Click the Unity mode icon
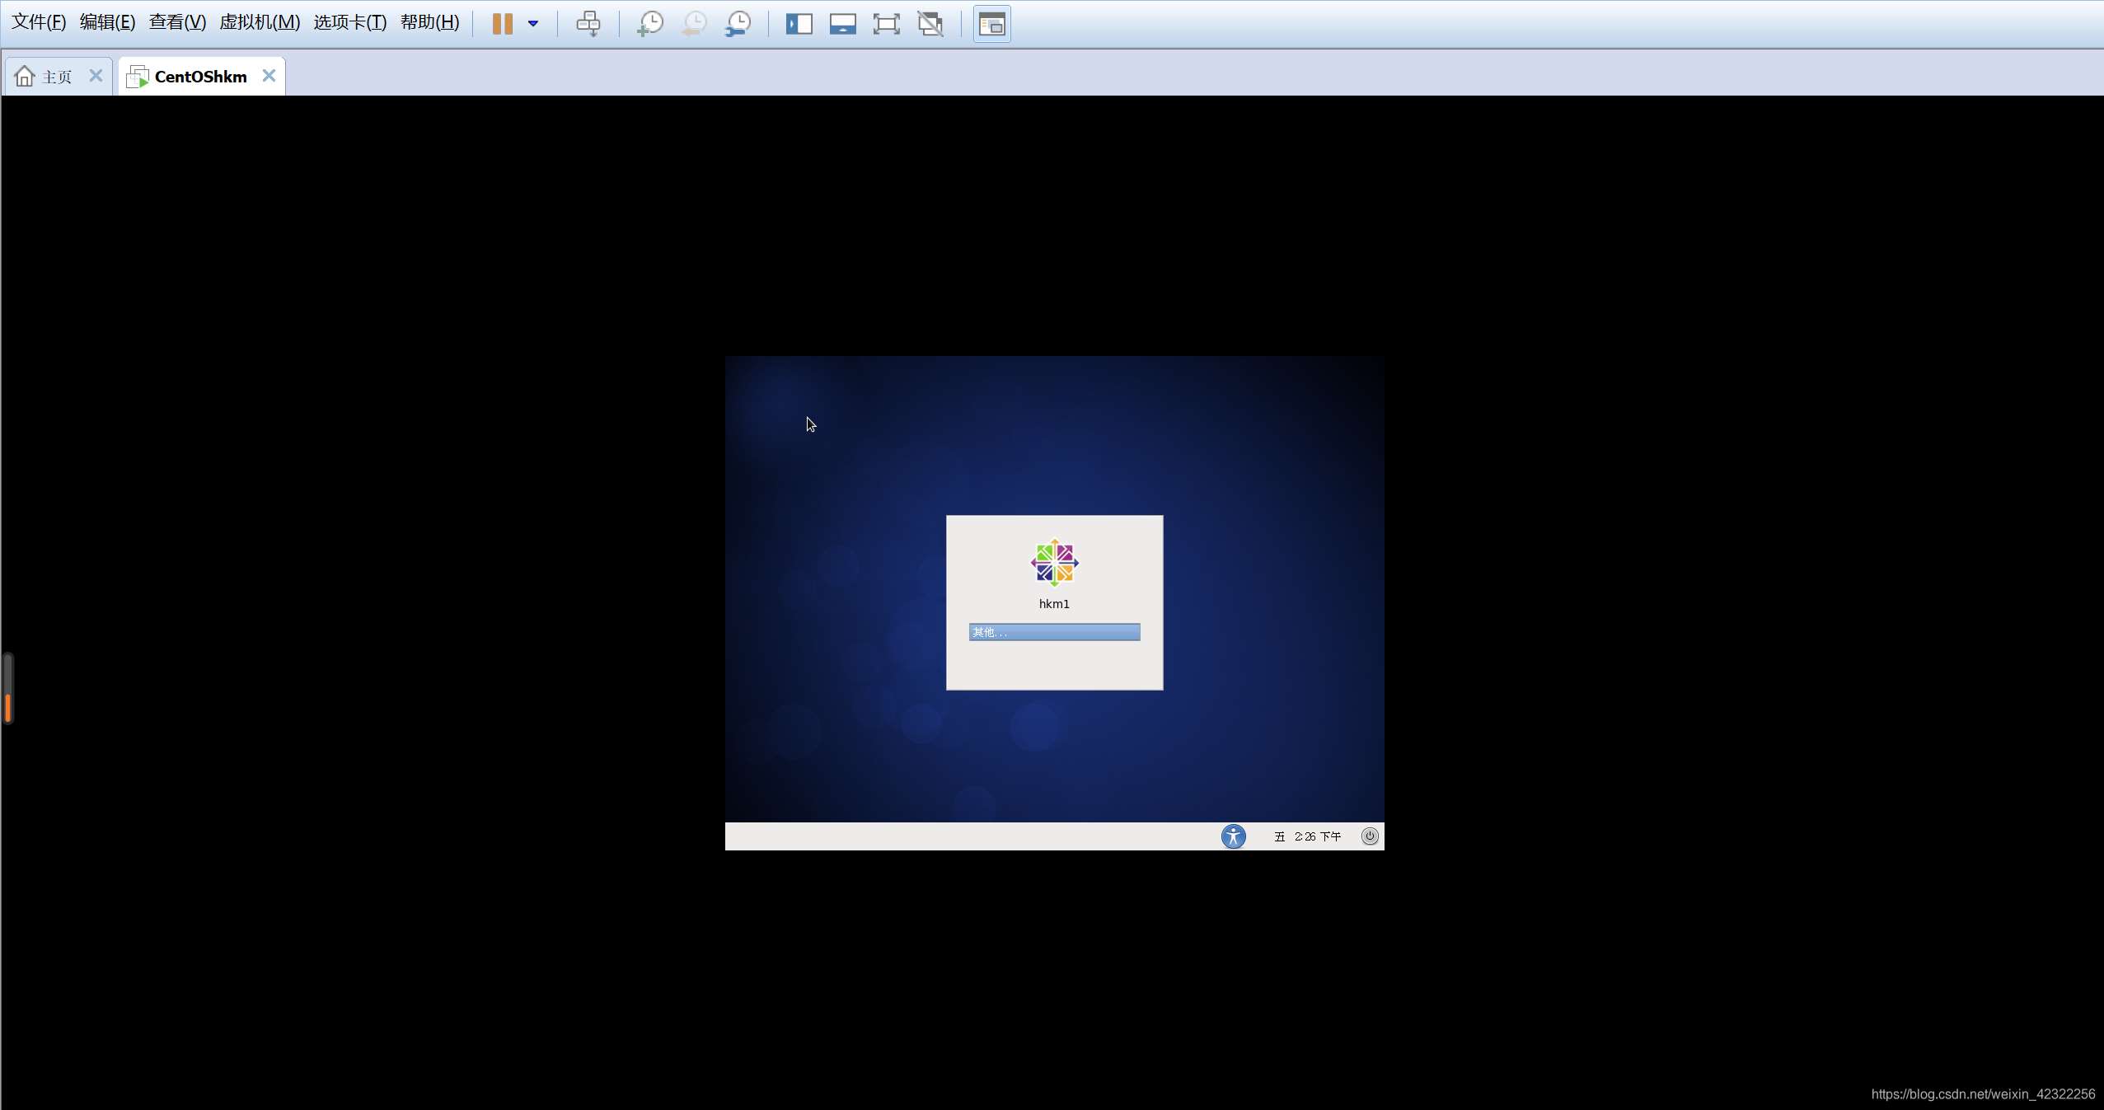 point(930,24)
